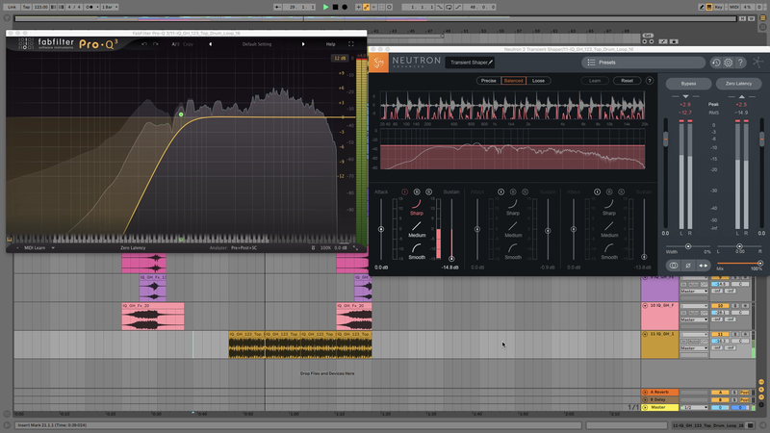Click band one Sustain slider handle
The height and width of the screenshot is (433, 770).
tap(451, 258)
